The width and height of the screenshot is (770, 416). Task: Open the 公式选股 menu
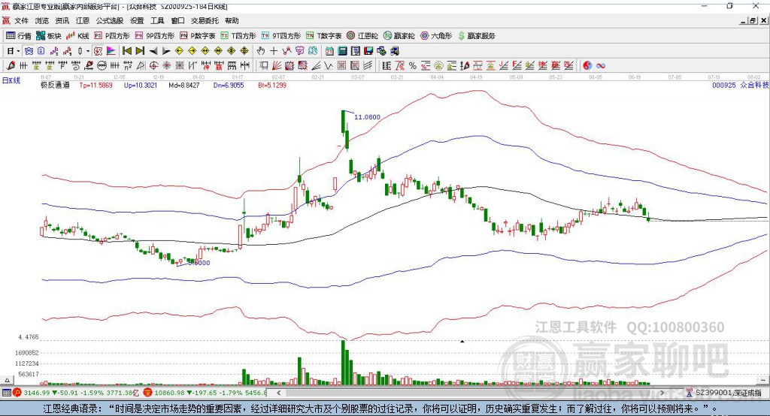[x=110, y=20]
